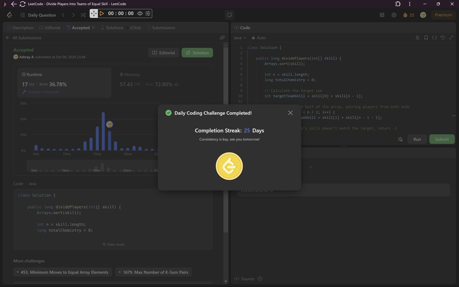
Task: Switch to the Solutions tab
Action: tap(112, 28)
